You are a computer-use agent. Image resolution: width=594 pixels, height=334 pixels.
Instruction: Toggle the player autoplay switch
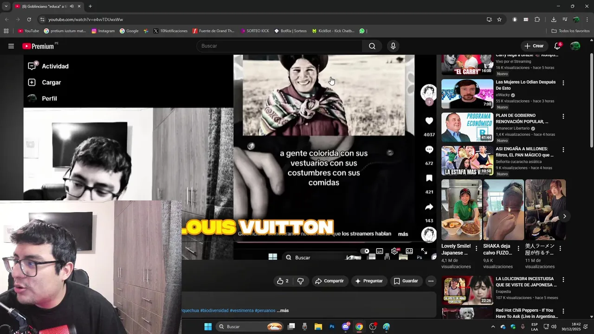pos(365,251)
